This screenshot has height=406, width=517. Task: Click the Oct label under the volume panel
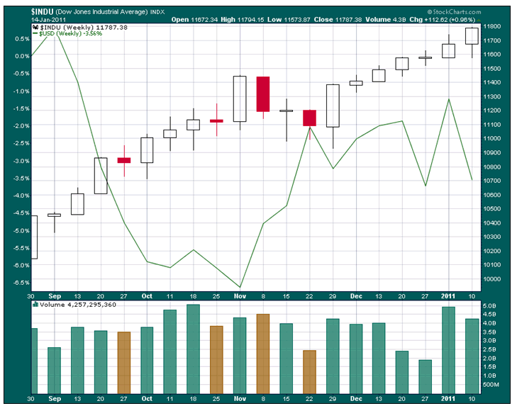pos(147,398)
